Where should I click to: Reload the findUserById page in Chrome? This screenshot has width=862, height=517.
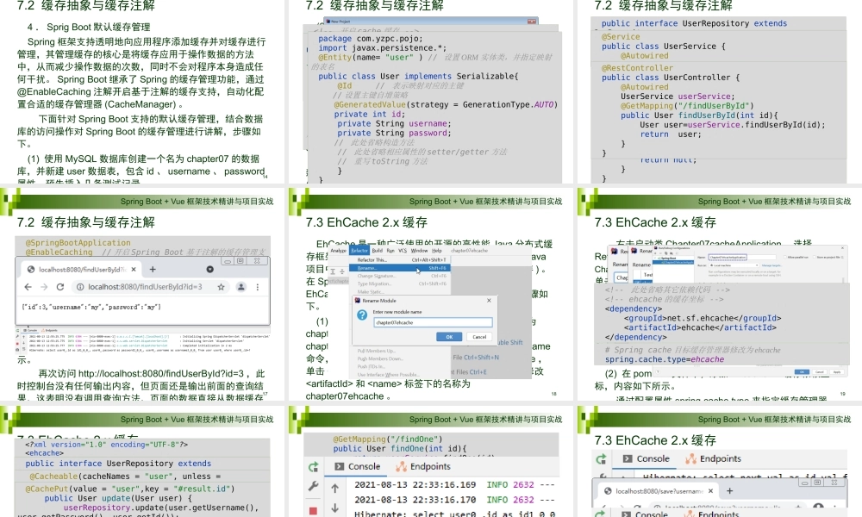pos(60,286)
